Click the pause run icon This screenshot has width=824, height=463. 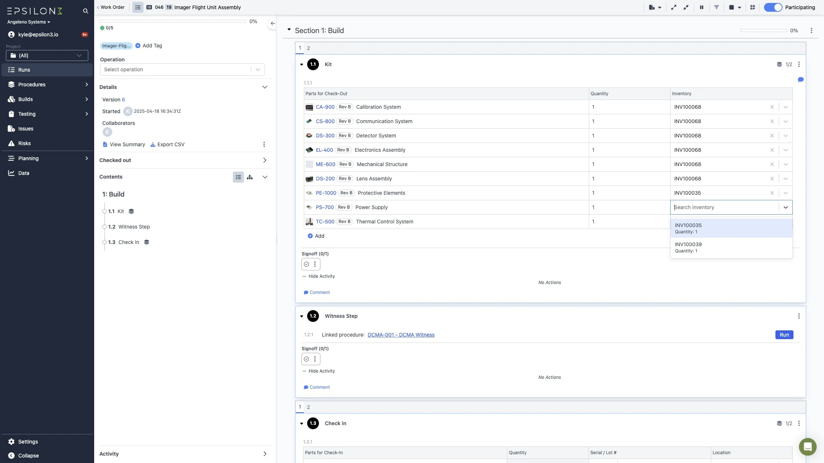702,7
